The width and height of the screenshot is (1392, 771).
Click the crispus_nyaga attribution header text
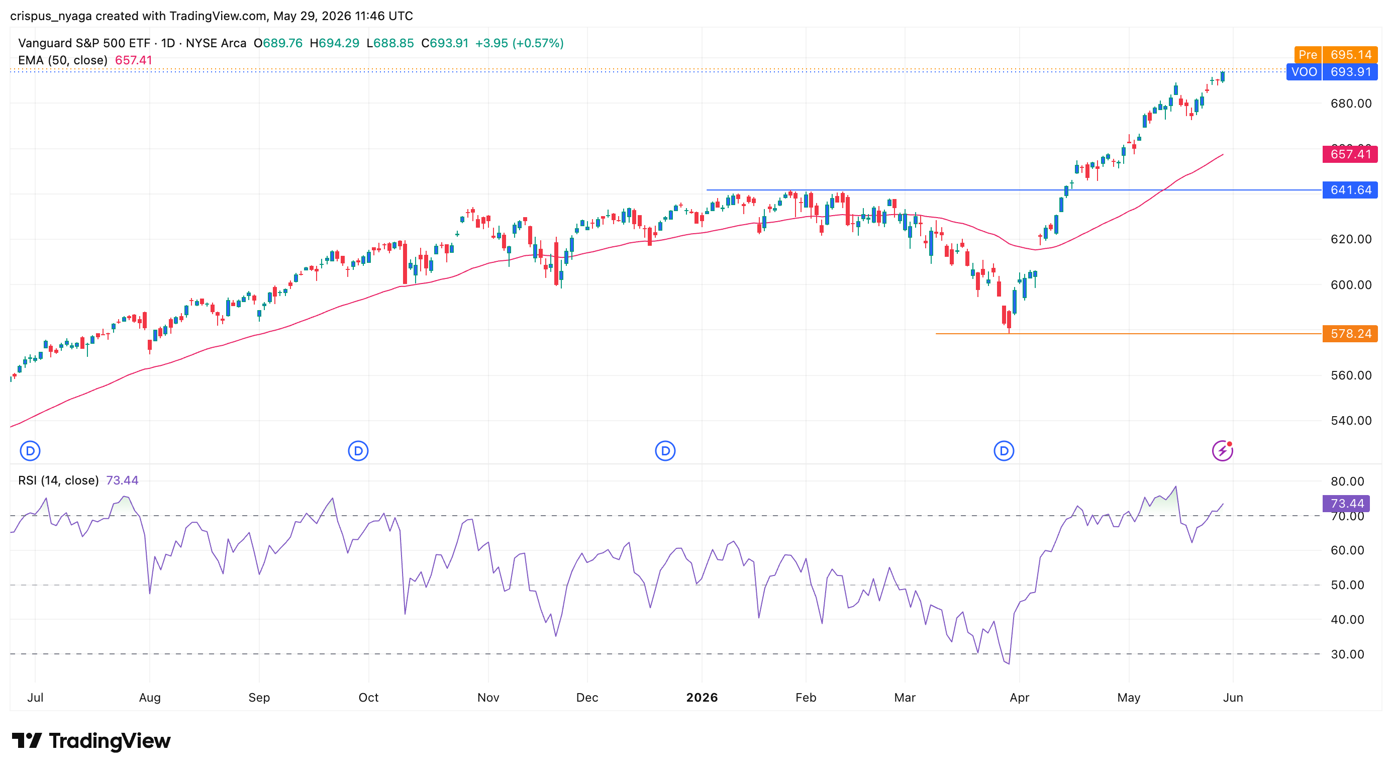coord(211,16)
